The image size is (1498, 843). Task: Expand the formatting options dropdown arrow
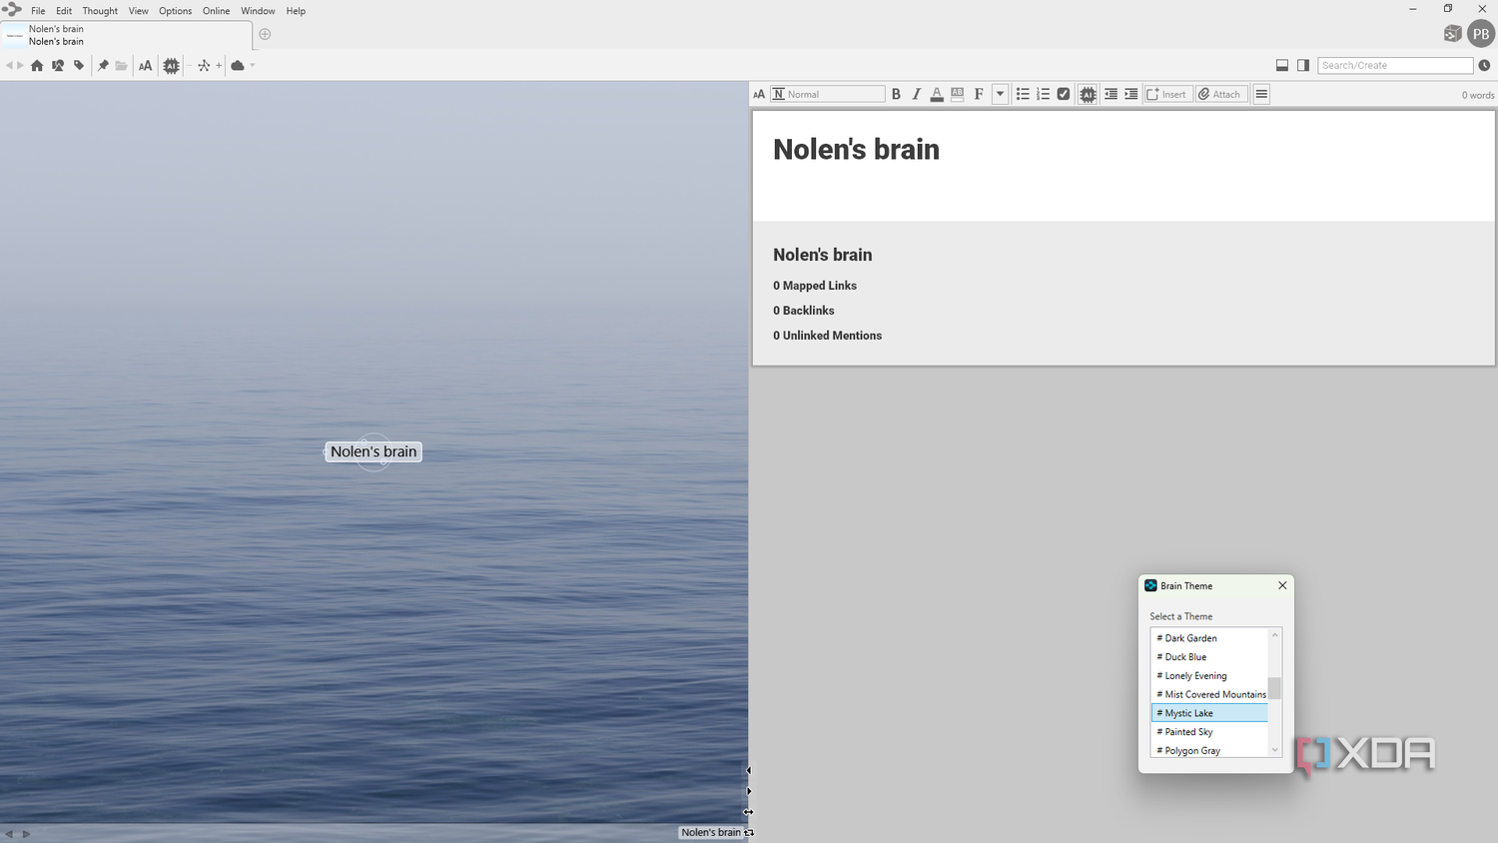coord(1000,94)
